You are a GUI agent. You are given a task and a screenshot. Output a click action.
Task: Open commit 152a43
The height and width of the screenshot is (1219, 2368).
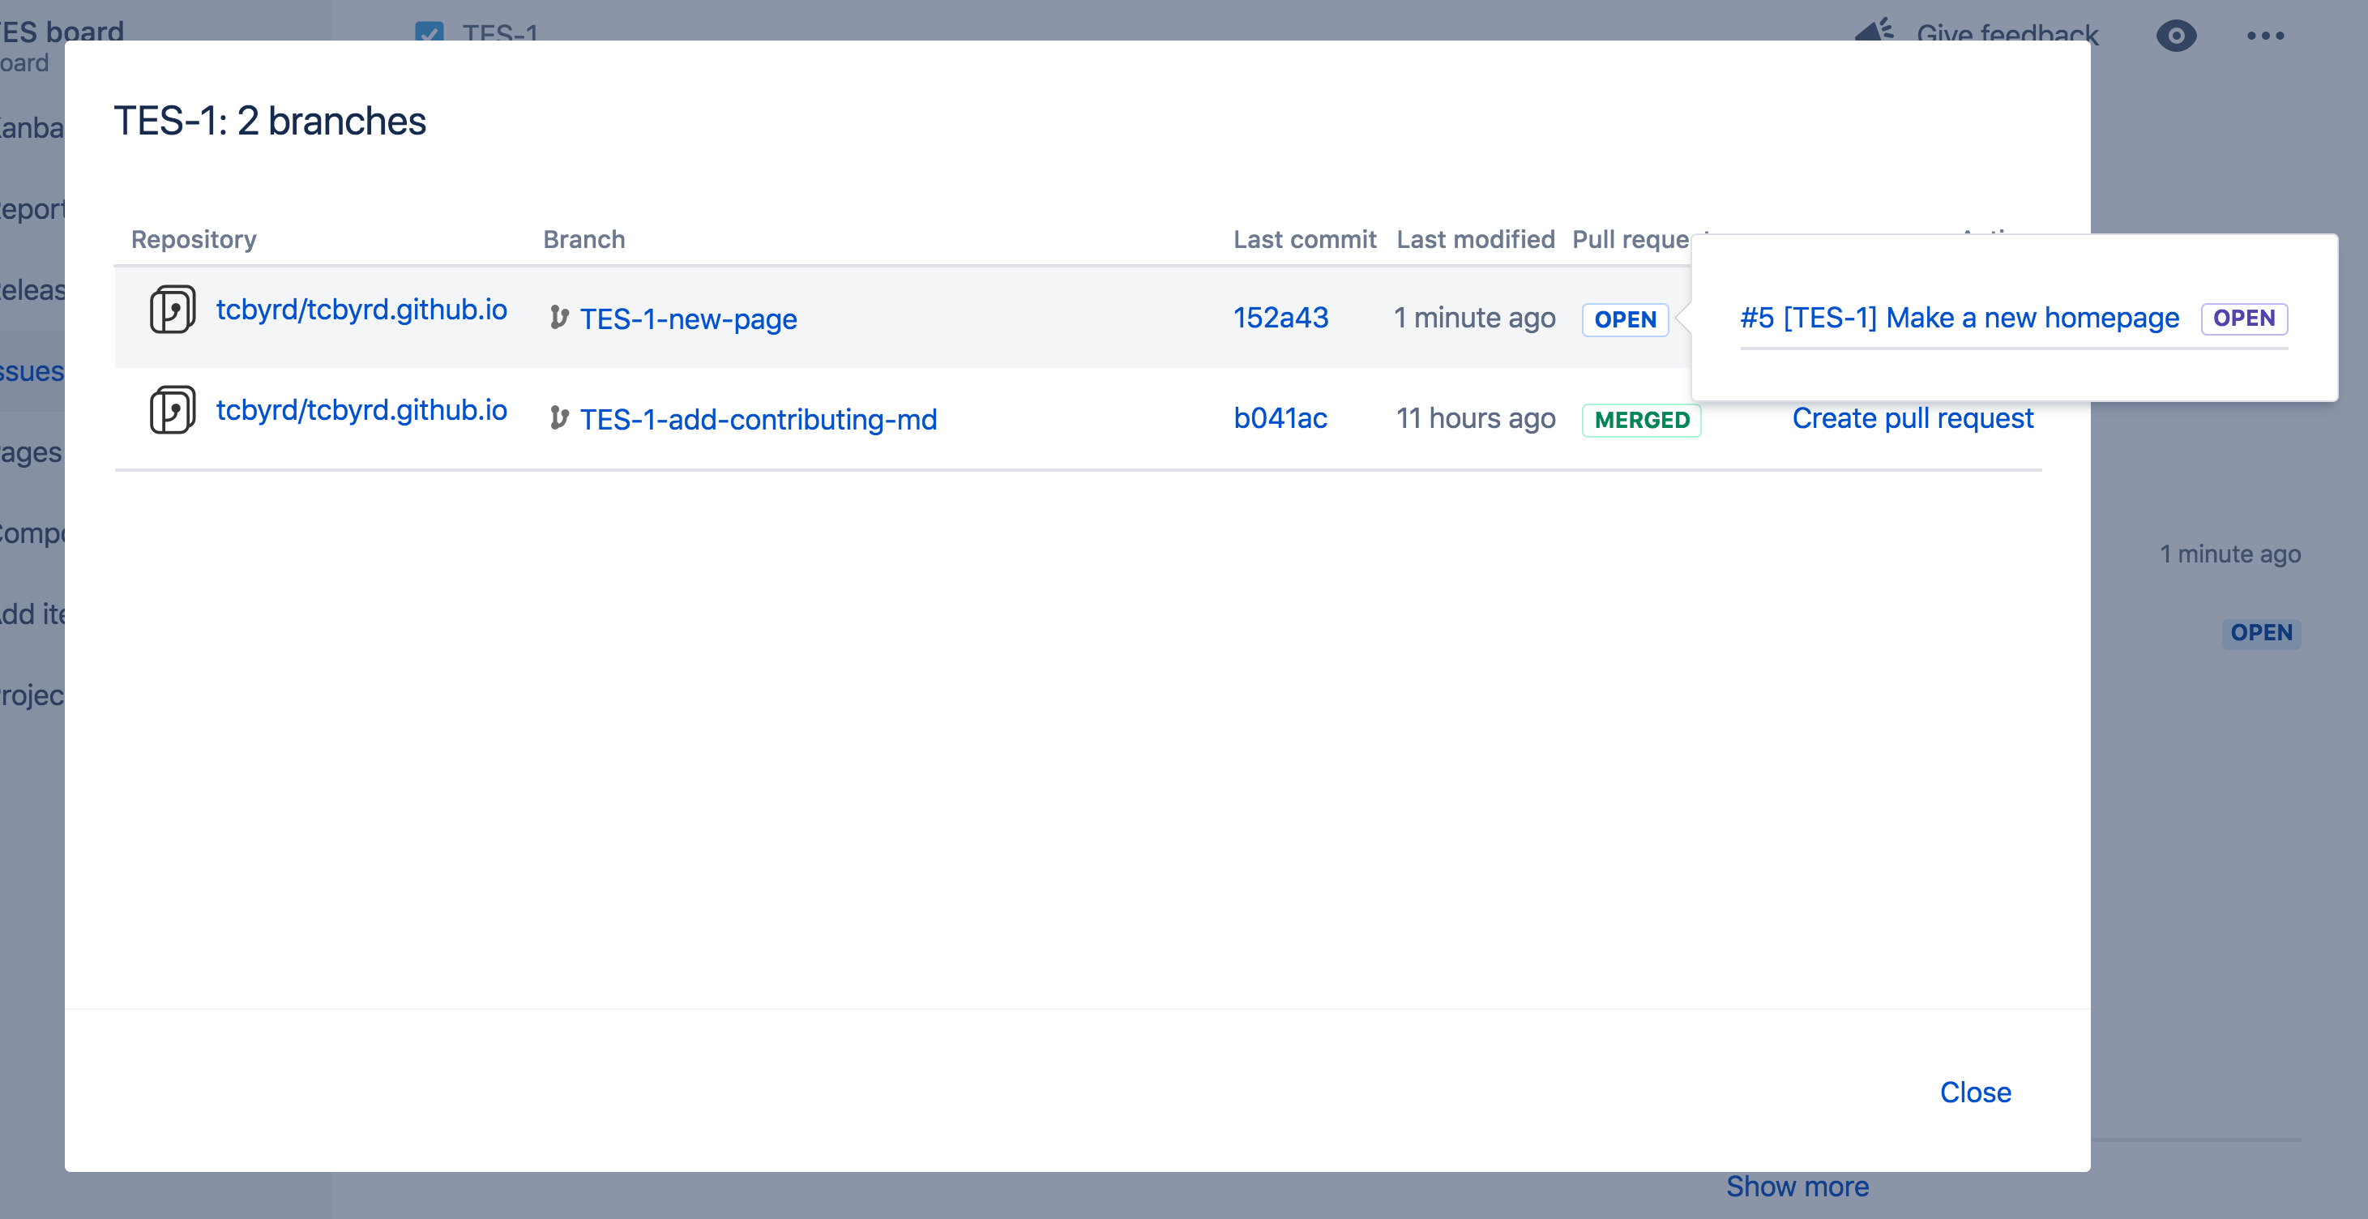(1280, 318)
